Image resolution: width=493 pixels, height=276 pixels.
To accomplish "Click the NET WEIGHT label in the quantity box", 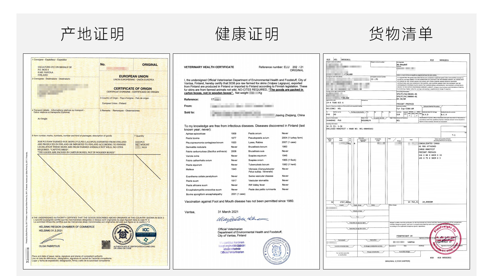I will (x=142, y=145).
